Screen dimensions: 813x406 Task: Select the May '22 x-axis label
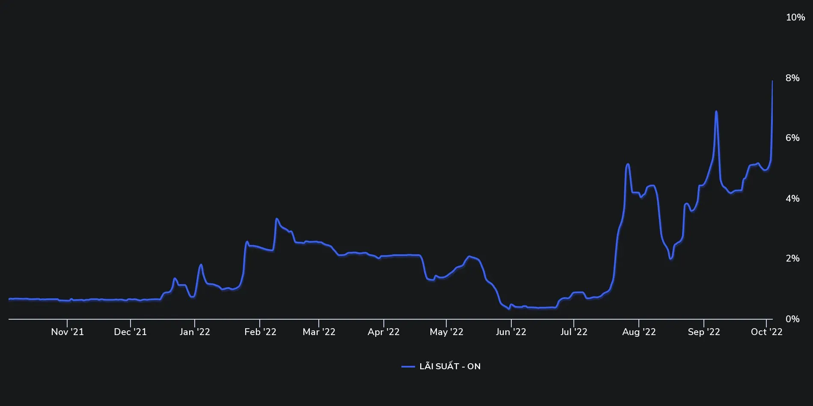(x=446, y=332)
